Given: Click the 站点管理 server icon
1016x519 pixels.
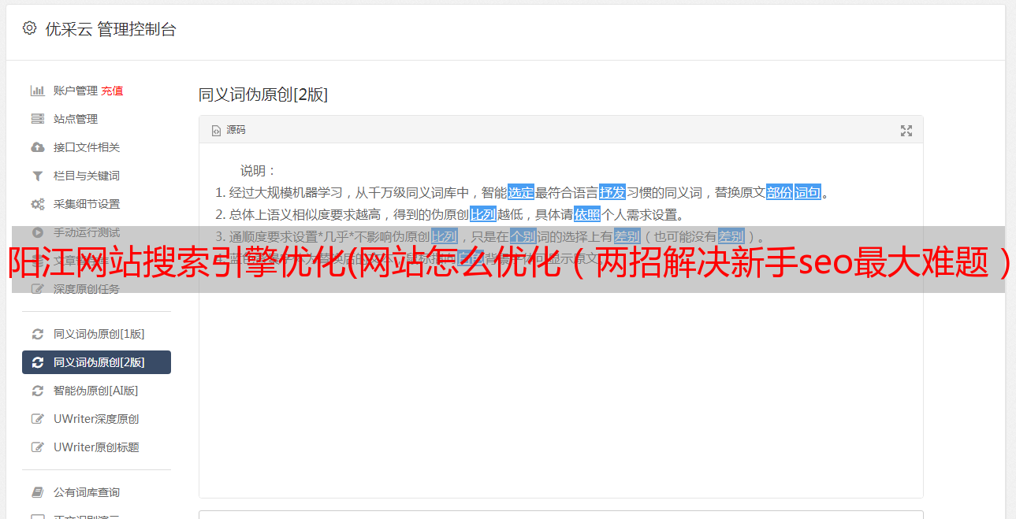Looking at the screenshot, I should coord(37,119).
